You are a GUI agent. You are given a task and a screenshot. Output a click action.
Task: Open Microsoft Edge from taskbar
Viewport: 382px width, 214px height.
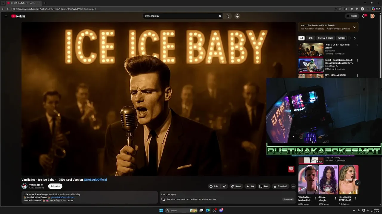pos(208,210)
